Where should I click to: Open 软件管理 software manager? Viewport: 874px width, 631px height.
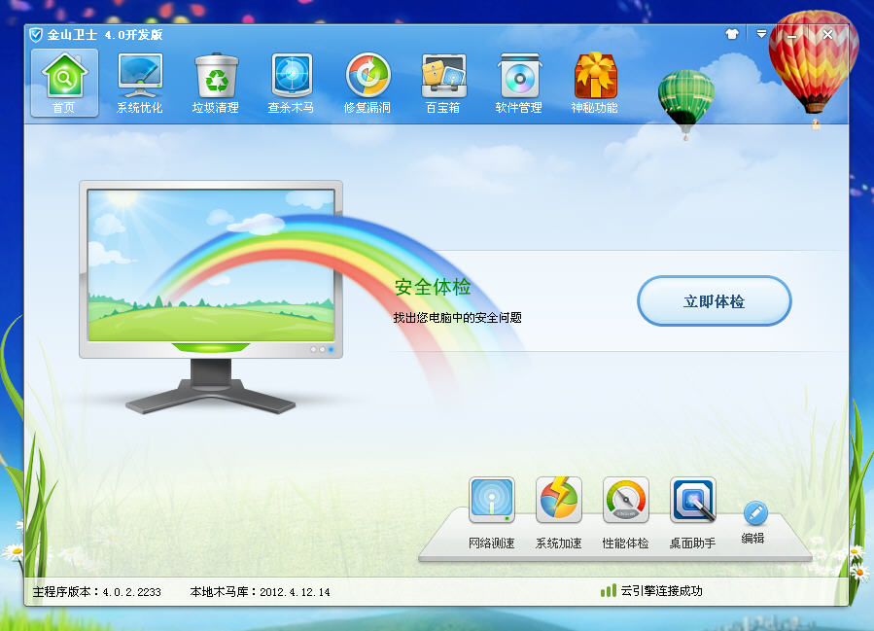point(519,83)
